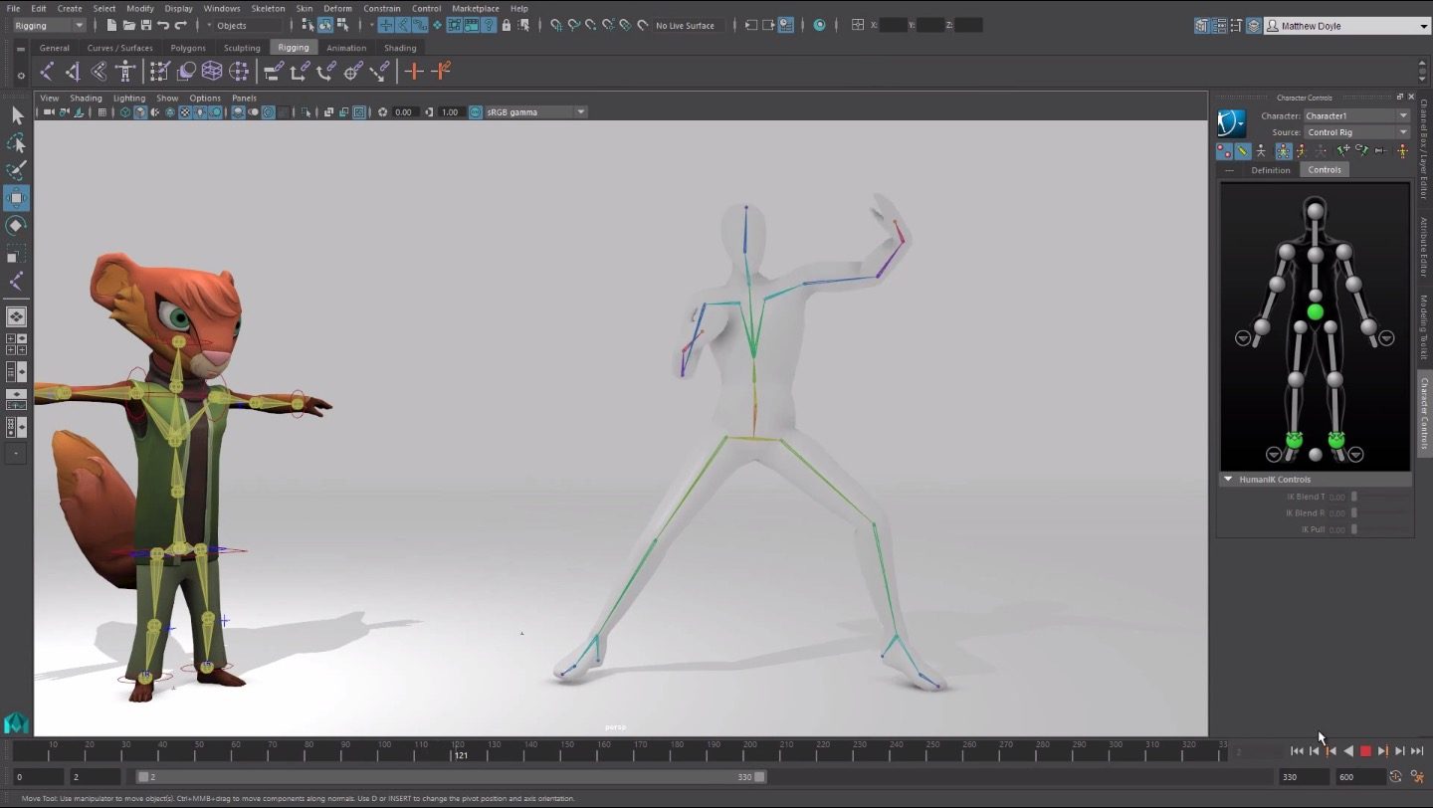This screenshot has width=1433, height=808.
Task: Collapse the HumanIK Controls section
Action: 1228,480
